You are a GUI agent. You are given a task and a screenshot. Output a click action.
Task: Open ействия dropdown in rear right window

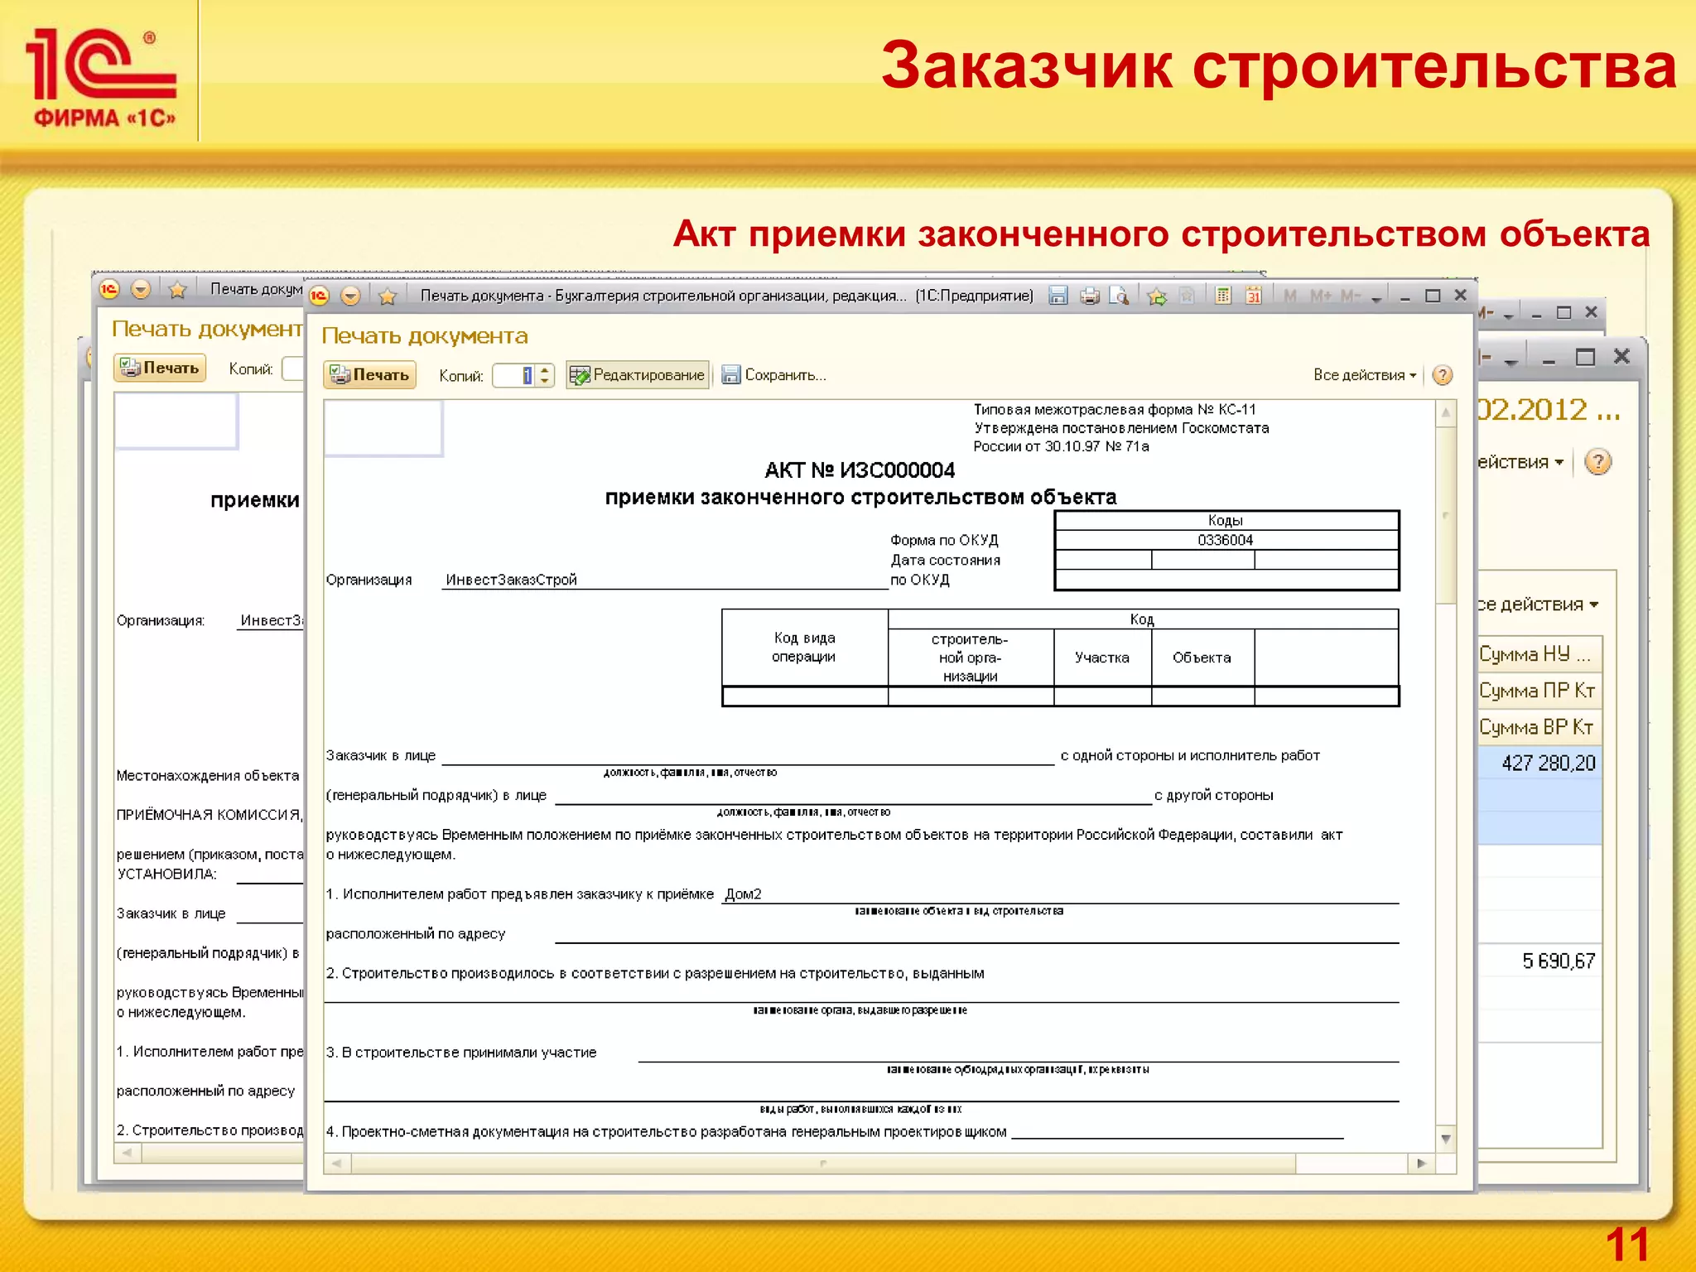tap(1521, 461)
